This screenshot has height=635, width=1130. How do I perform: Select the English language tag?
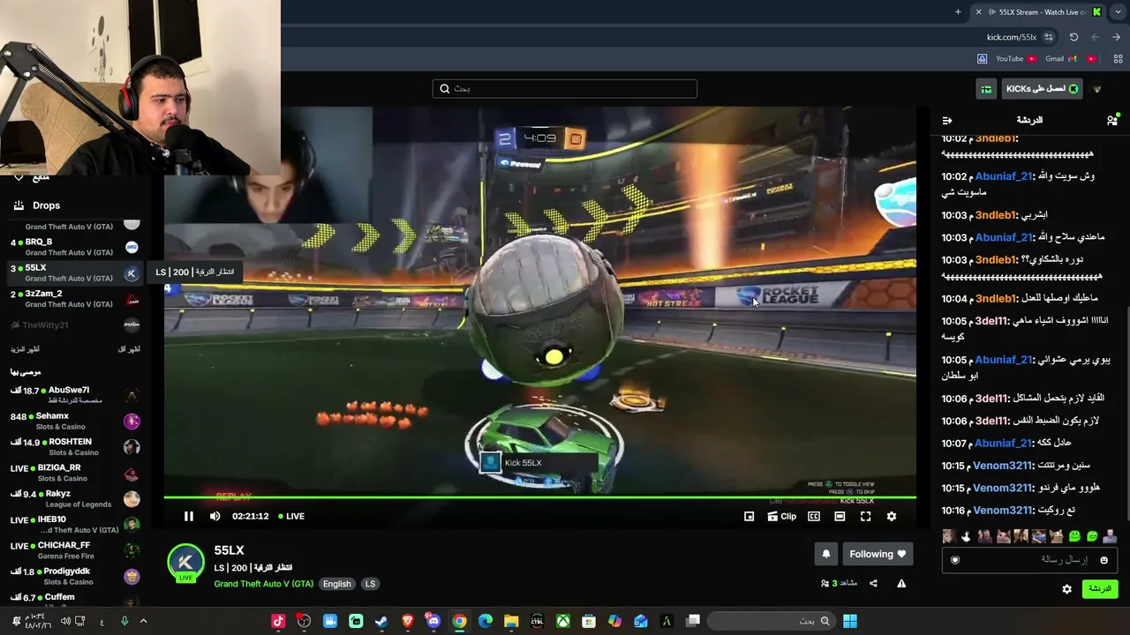[336, 584]
